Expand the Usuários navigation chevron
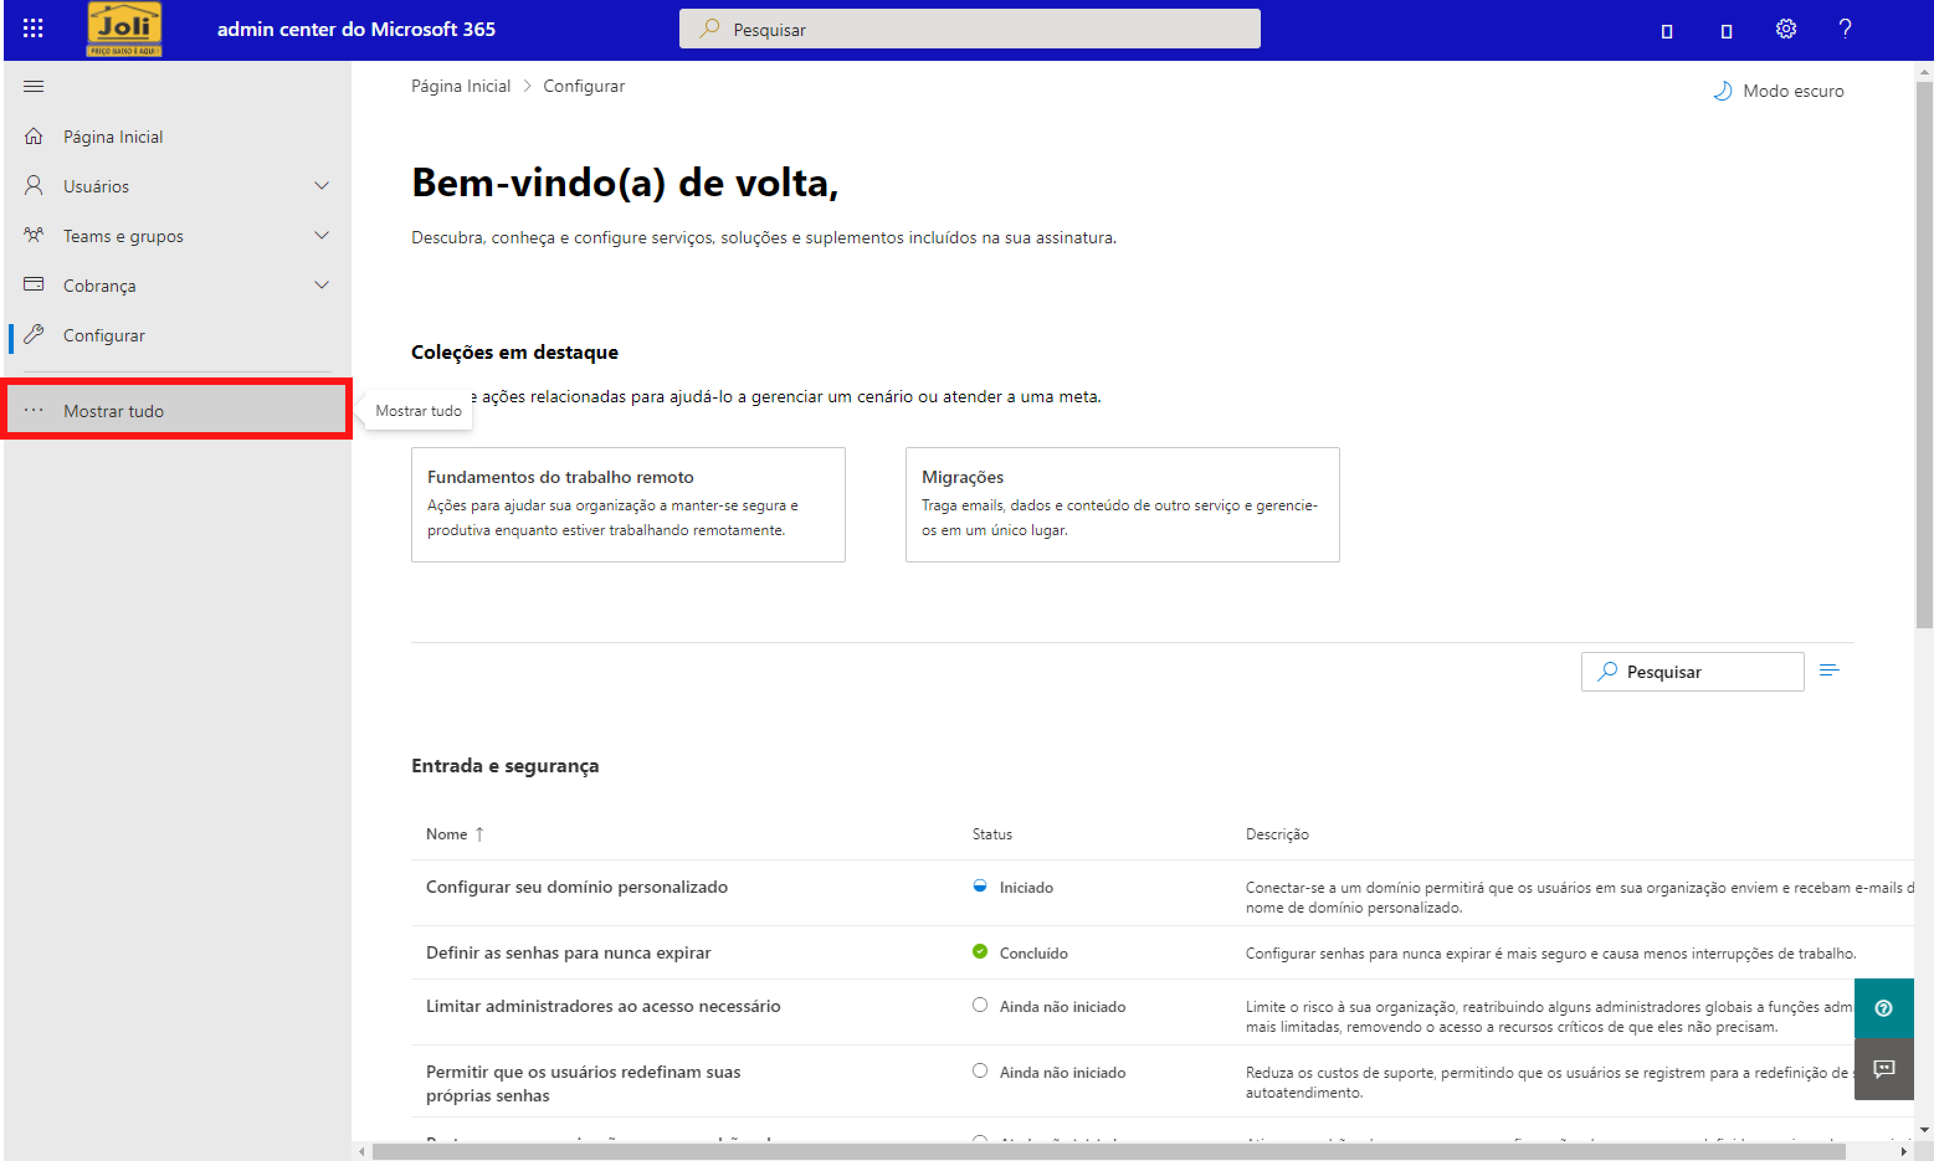This screenshot has width=1934, height=1161. point(320,186)
